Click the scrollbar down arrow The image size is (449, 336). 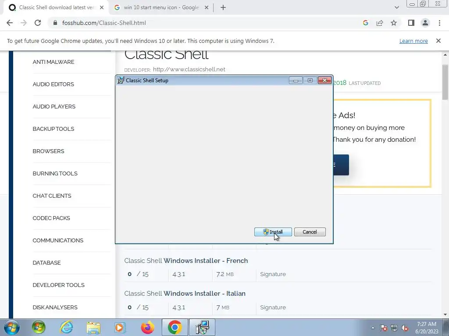coord(445,315)
